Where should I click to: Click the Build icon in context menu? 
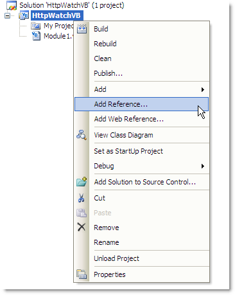click(x=82, y=29)
